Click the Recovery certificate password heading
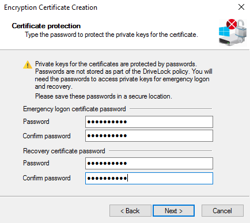 [x=64, y=151]
